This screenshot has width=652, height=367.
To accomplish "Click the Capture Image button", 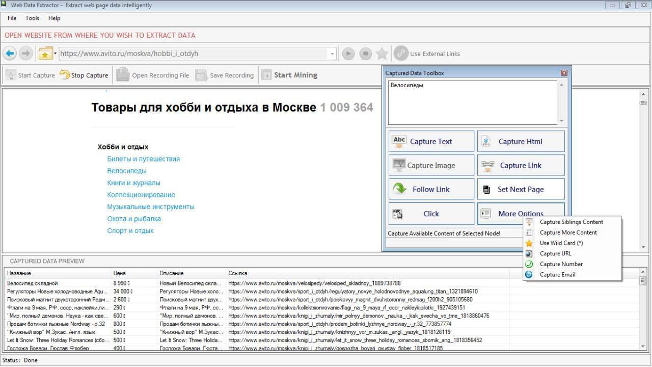I will pyautogui.click(x=431, y=165).
